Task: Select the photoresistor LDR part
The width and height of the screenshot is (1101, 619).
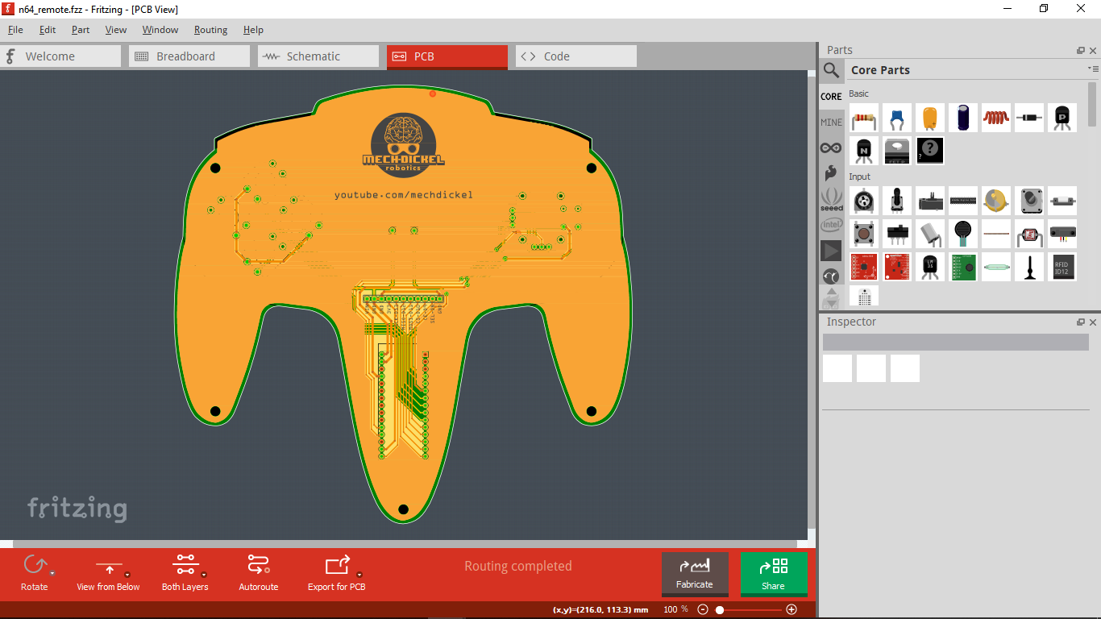Action: [1029, 234]
